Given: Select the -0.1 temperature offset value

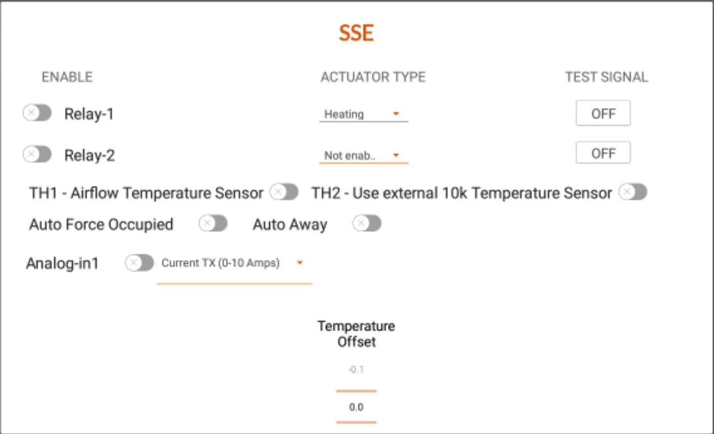Looking at the screenshot, I should pyautogui.click(x=356, y=370).
